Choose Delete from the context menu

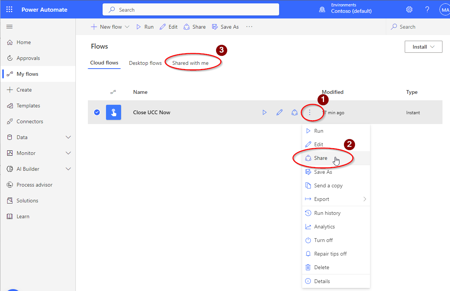[x=336, y=267]
